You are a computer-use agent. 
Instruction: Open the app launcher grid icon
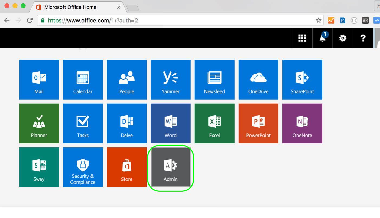(302, 38)
